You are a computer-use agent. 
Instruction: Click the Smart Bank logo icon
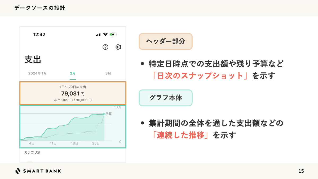[x=18, y=171]
